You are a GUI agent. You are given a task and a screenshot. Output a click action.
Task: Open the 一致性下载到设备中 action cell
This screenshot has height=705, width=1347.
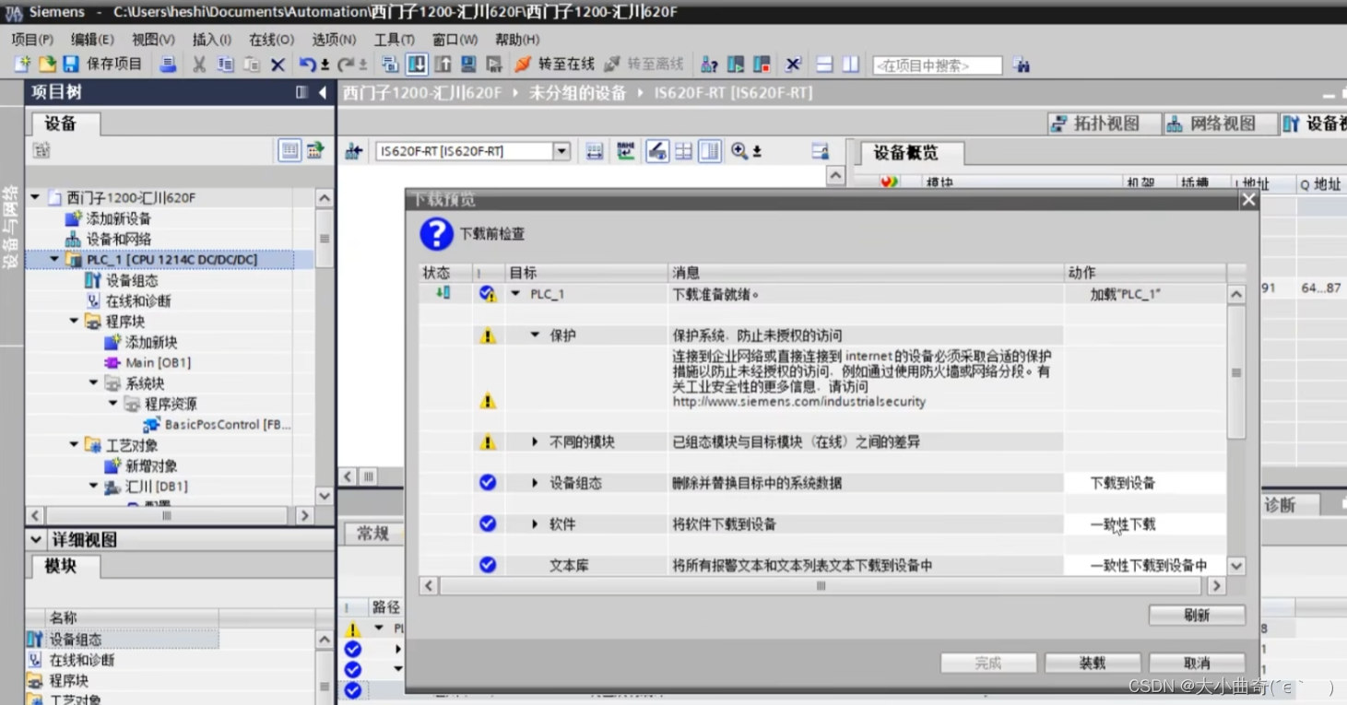pos(1145,565)
